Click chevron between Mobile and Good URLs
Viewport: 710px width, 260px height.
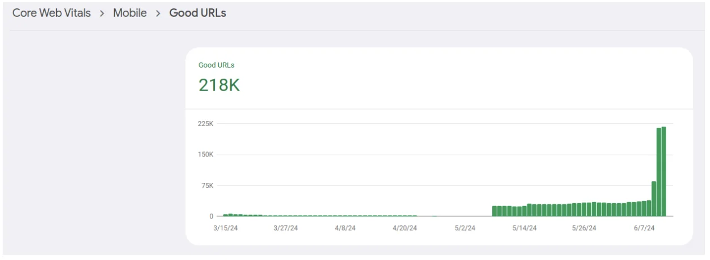(158, 14)
